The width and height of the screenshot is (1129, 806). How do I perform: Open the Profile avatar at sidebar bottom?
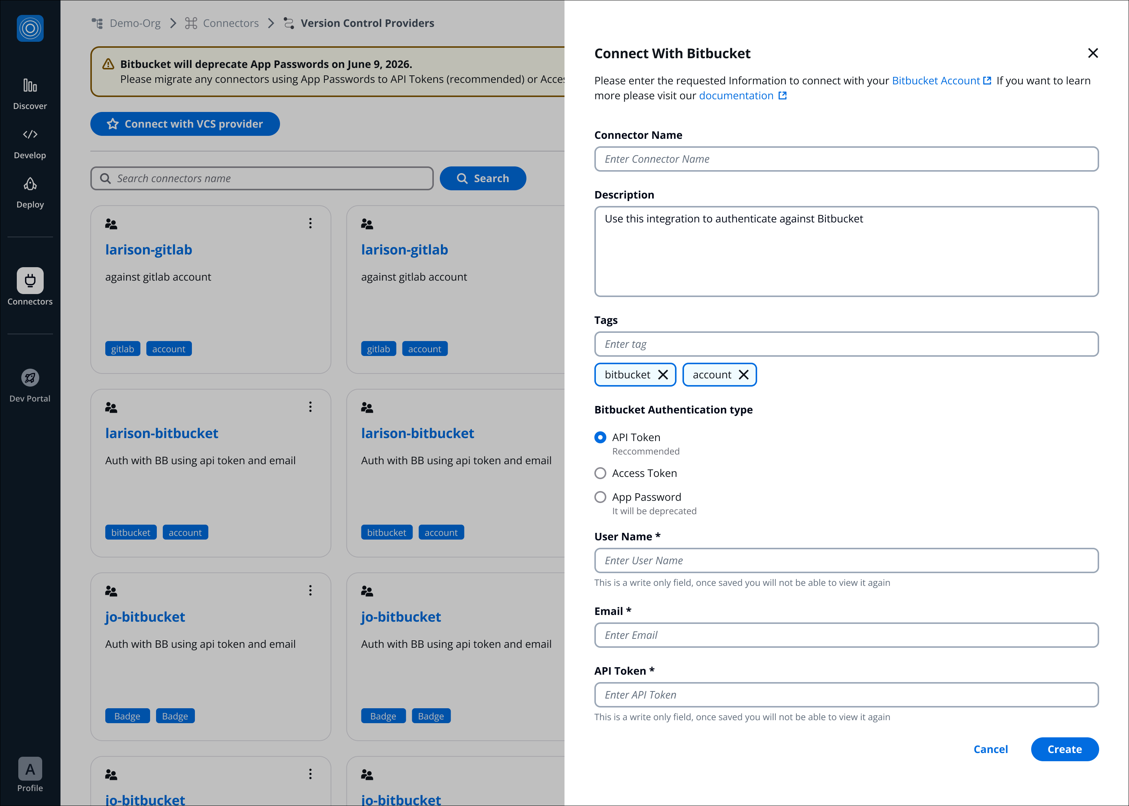(30, 768)
